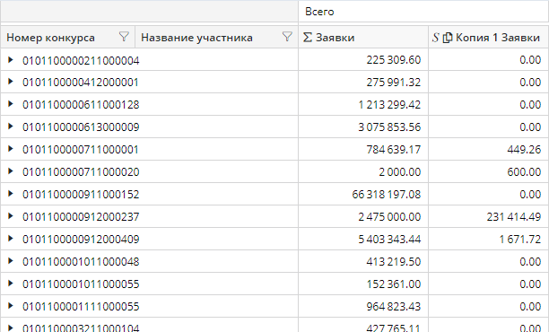Image resolution: width=549 pixels, height=332 pixels.
Task: Click the Всего header cell
Action: (x=423, y=12)
